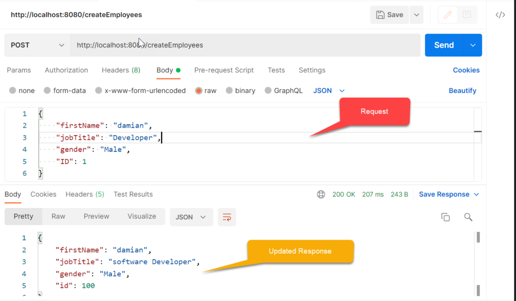
Task: Select the none body type radio
Action: (13, 90)
